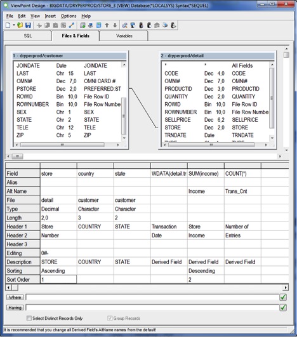
Task: Validate Where clause with green checkmark
Action: (x=283, y=297)
